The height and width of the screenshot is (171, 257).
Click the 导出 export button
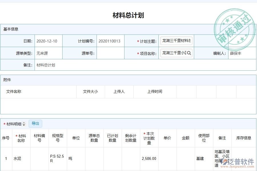tap(35, 123)
